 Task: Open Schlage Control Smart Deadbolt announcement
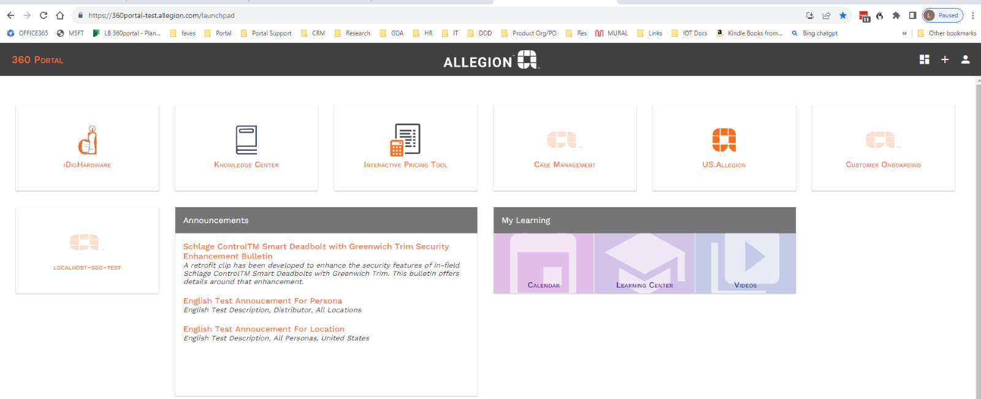coord(316,251)
